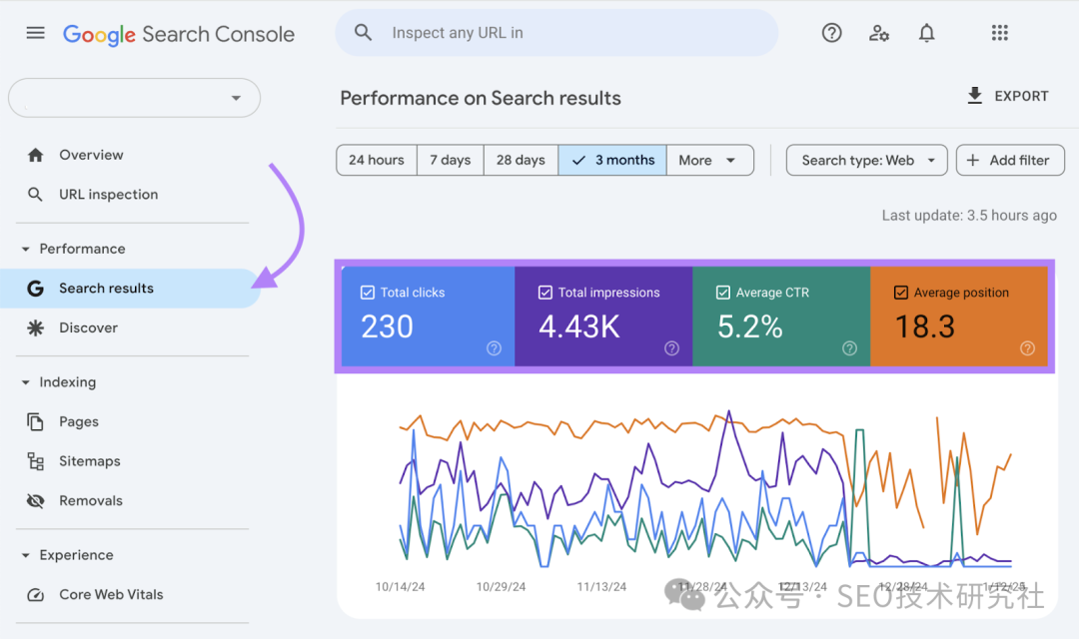Select the 24 hours date range

click(377, 161)
